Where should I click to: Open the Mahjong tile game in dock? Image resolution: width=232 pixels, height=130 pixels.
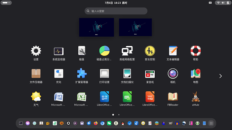pyautogui.click(x=116, y=123)
